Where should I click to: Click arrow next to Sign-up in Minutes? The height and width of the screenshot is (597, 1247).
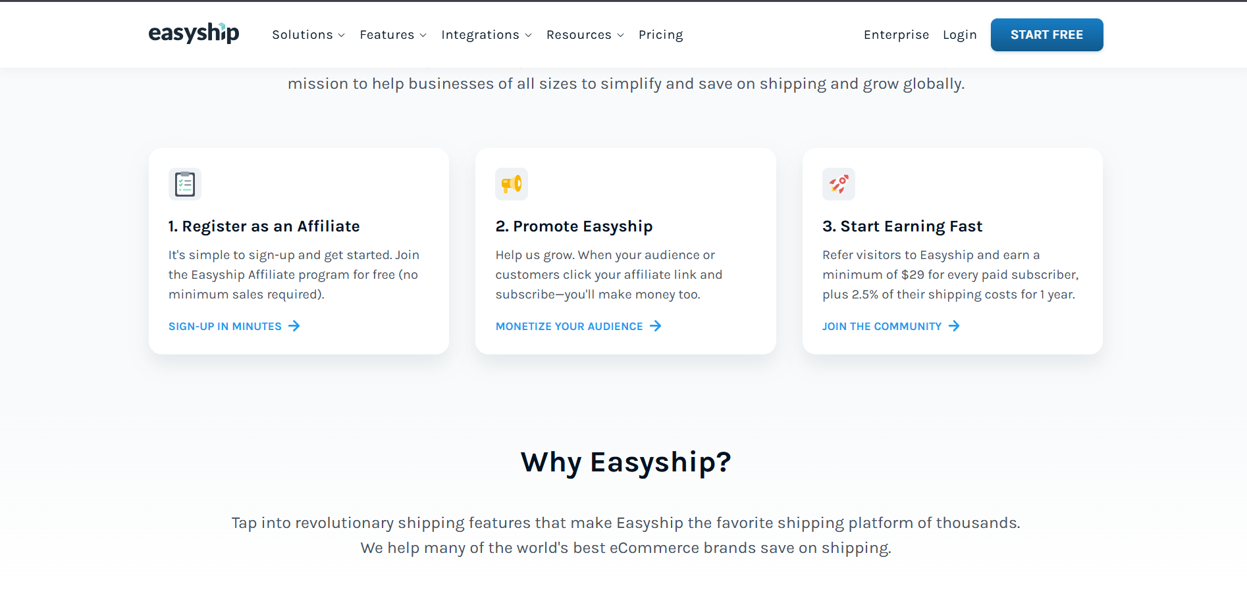[x=294, y=326]
